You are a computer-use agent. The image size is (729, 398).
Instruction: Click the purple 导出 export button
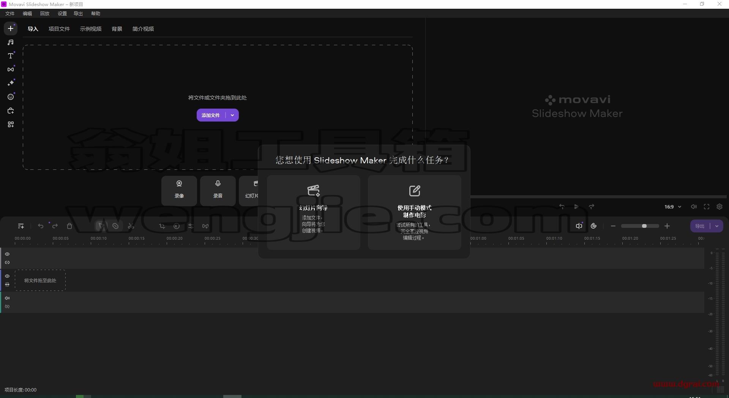click(700, 226)
